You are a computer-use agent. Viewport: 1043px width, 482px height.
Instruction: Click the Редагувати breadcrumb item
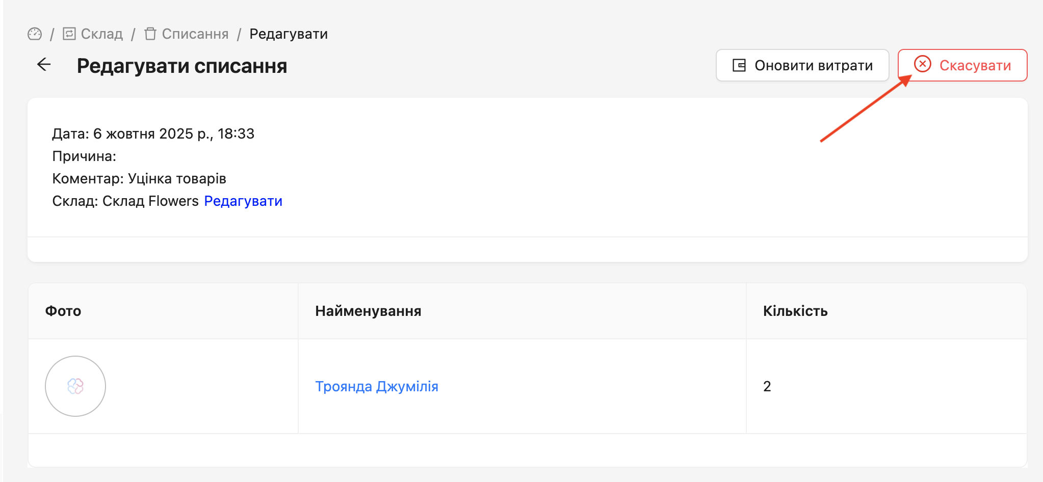pos(288,34)
